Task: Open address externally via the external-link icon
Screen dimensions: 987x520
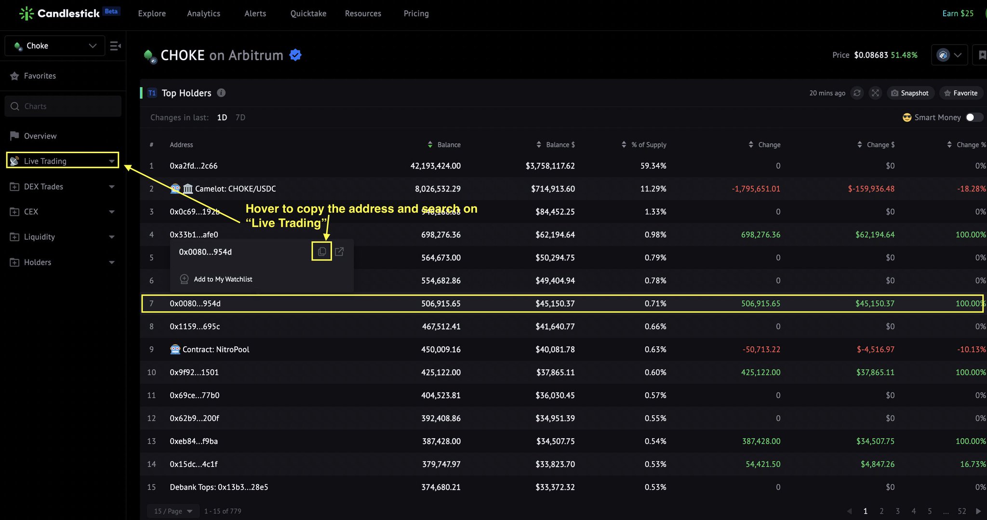Action: [340, 251]
